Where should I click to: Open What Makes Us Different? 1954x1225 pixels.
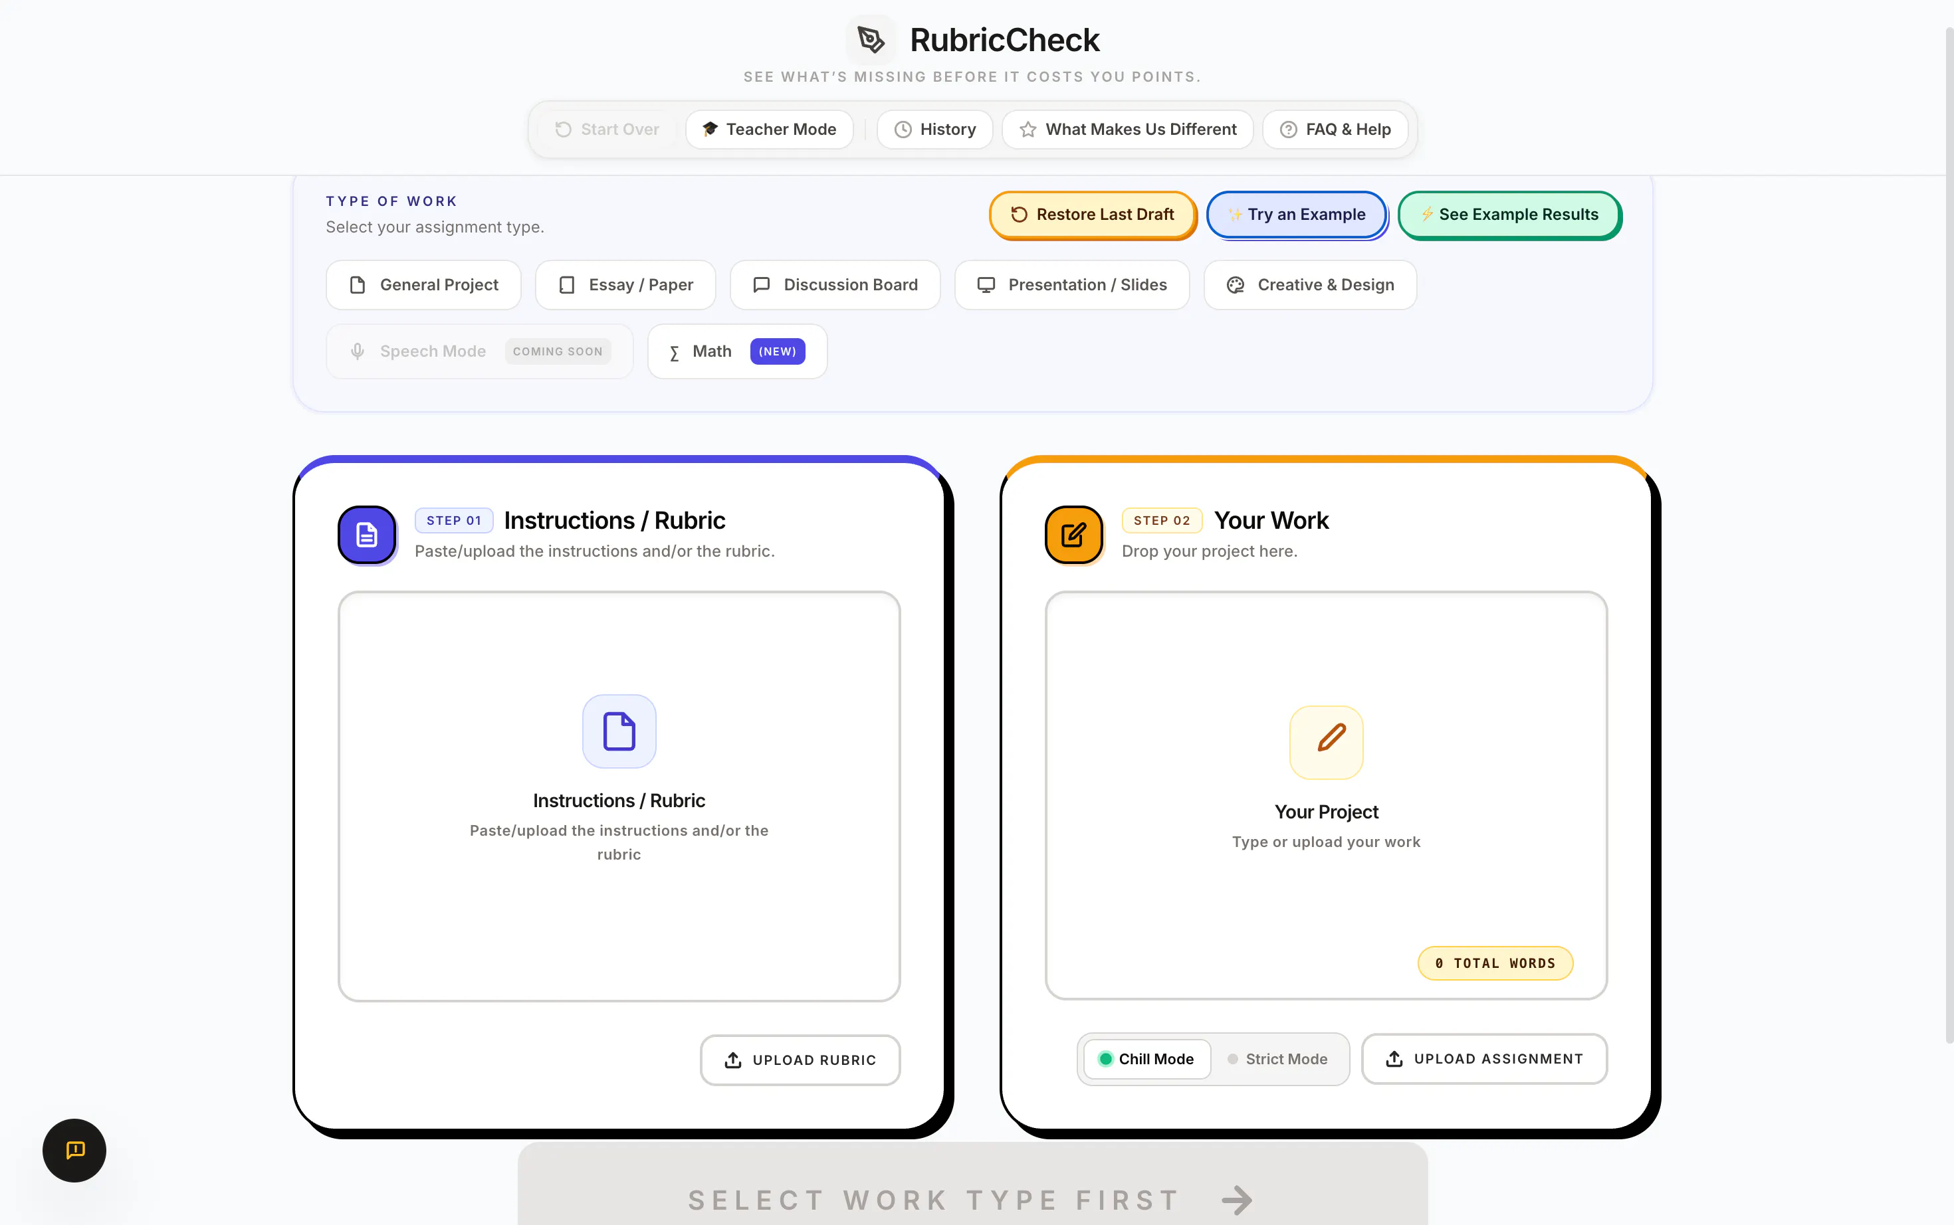pyautogui.click(x=1127, y=130)
